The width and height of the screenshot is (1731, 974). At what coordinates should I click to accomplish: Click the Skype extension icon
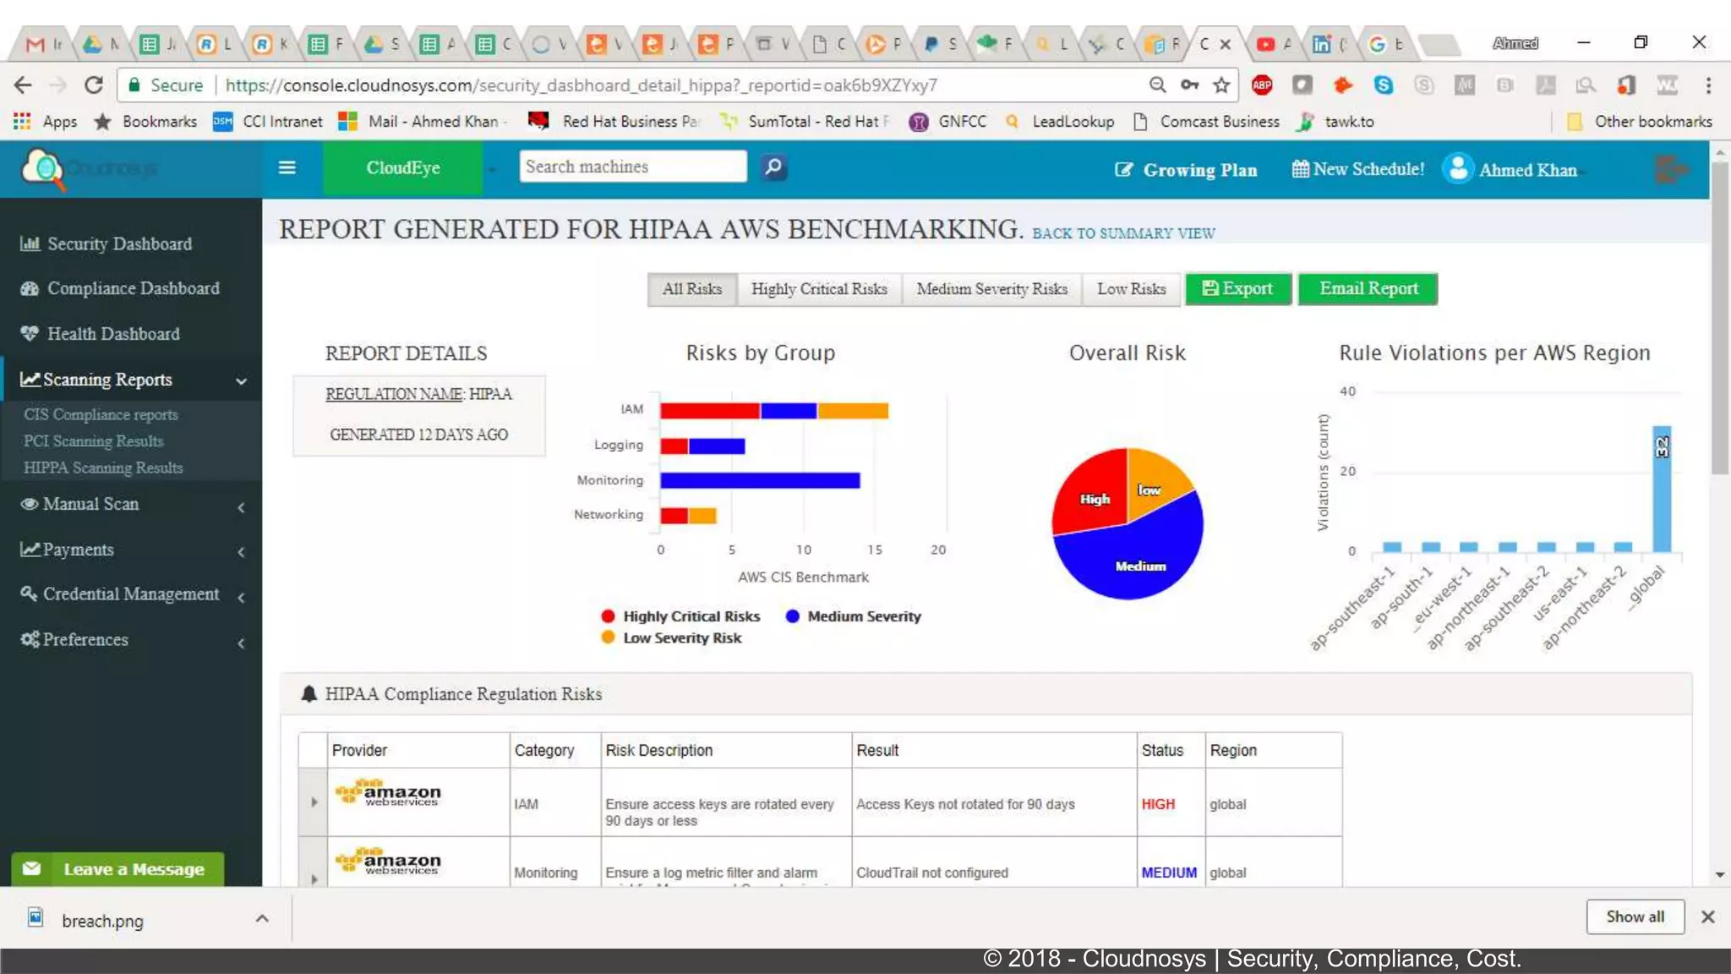tap(1384, 85)
